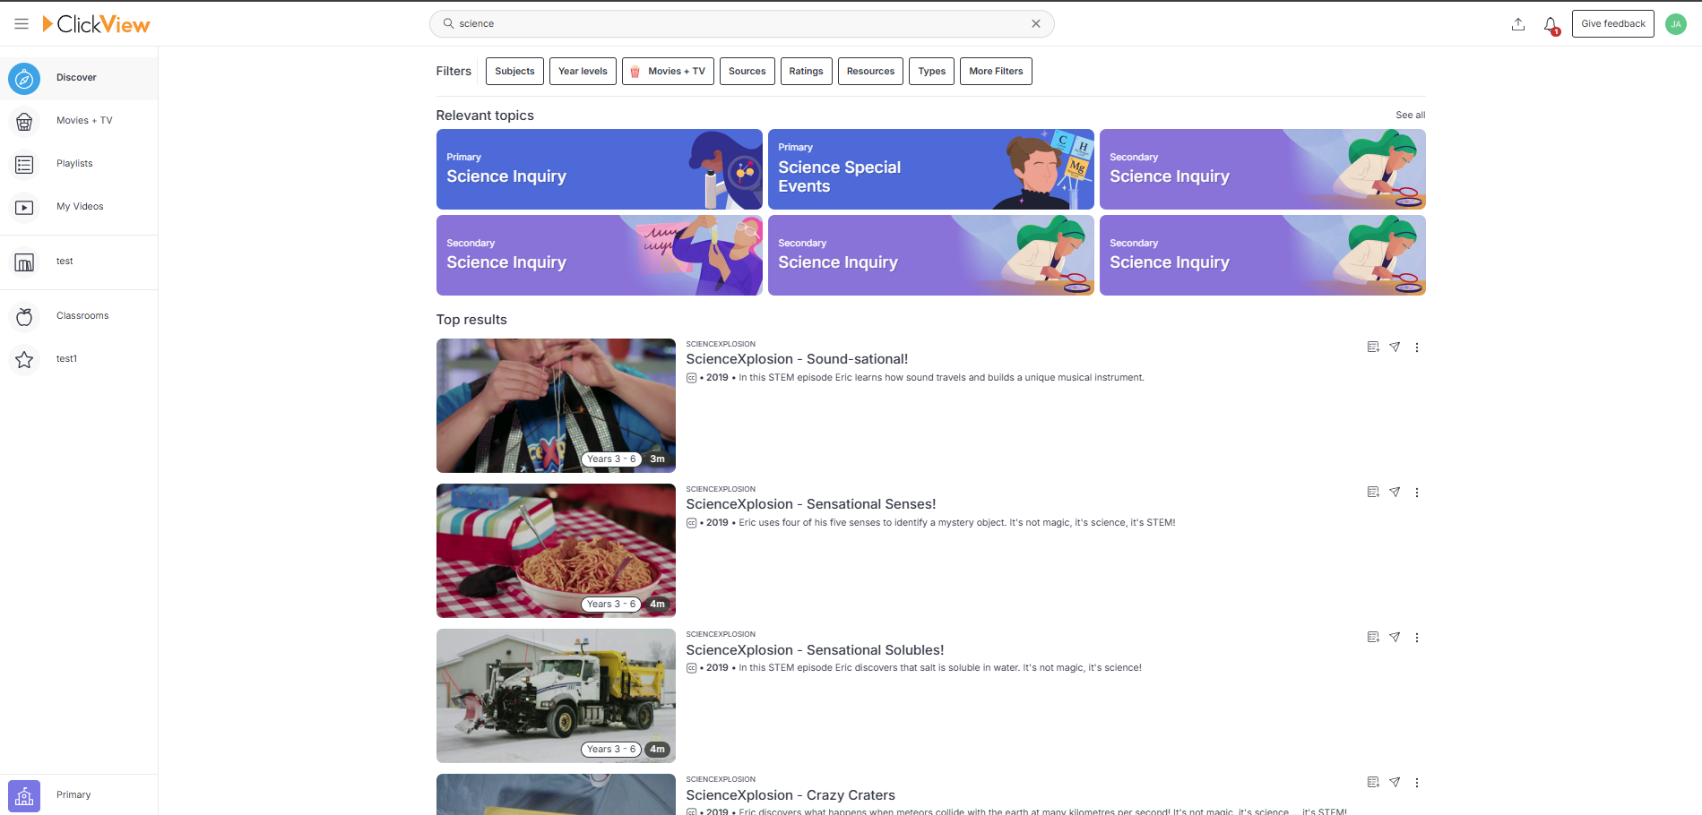The height and width of the screenshot is (815, 1702).
Task: Click the ClickView logo
Action: (x=96, y=24)
